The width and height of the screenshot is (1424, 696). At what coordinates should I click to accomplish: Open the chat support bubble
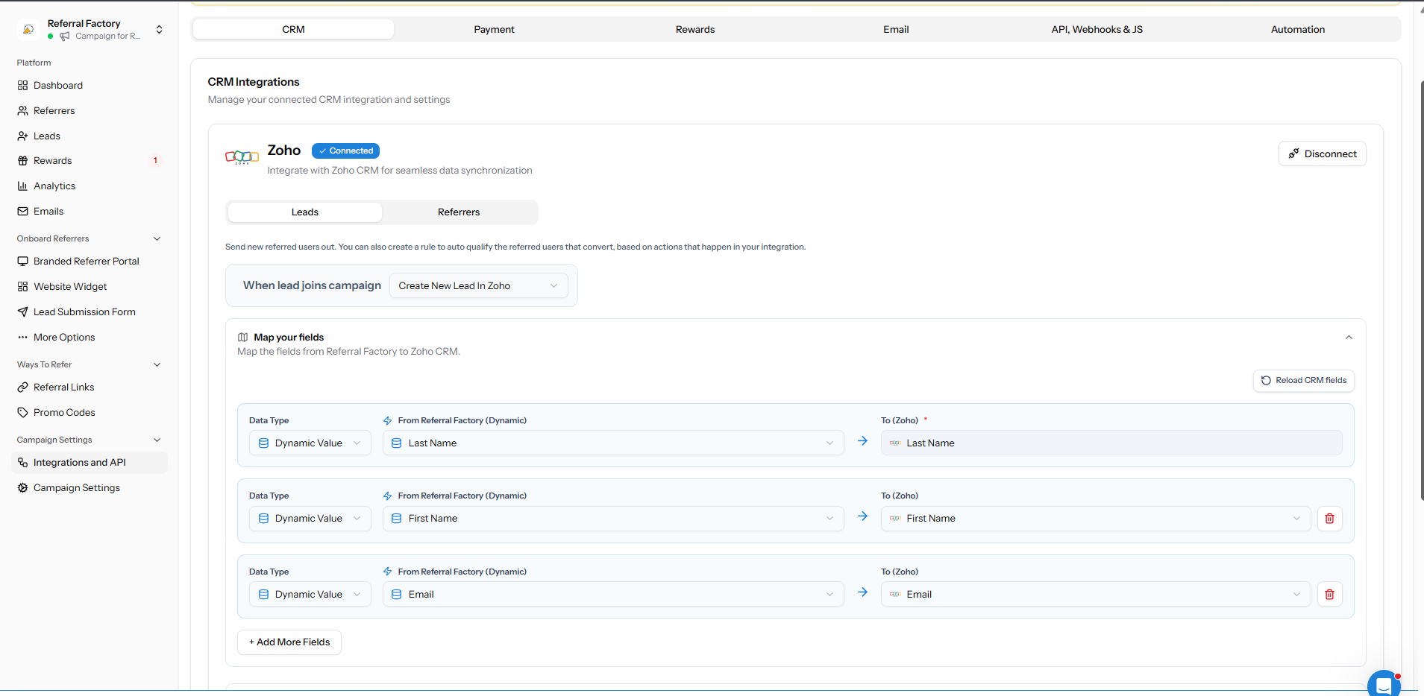[1384, 684]
